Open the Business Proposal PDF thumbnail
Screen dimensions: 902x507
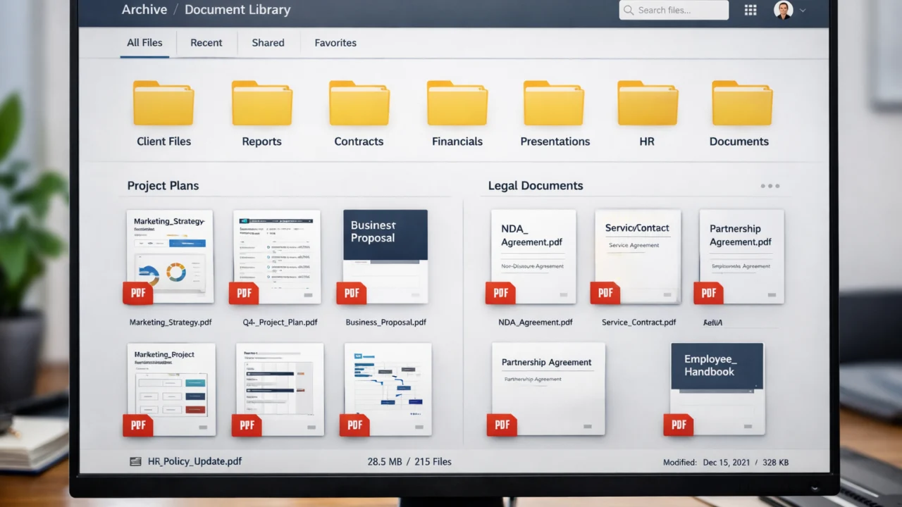pyautogui.click(x=385, y=256)
